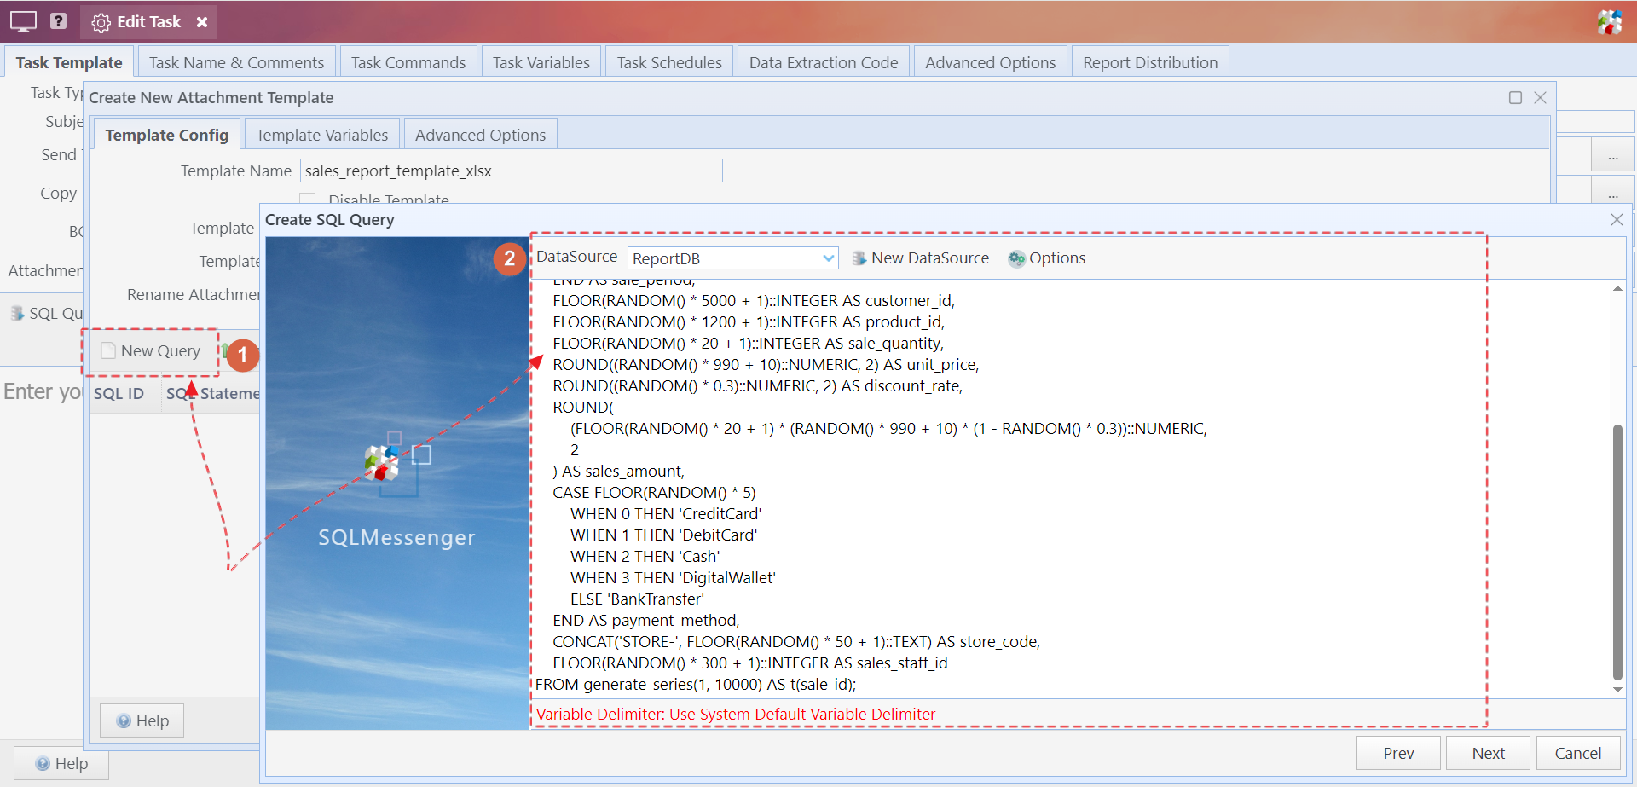Toggle the Disable Template checkbox

(x=308, y=200)
